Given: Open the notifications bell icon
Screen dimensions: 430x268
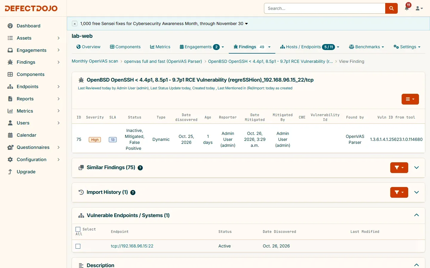Looking at the screenshot, I should (407, 8).
